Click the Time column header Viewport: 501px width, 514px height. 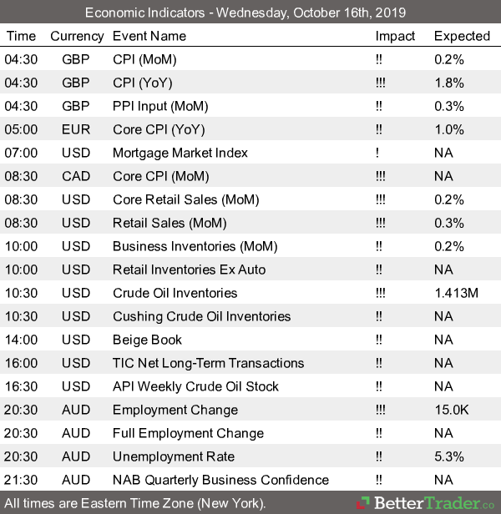(21, 36)
